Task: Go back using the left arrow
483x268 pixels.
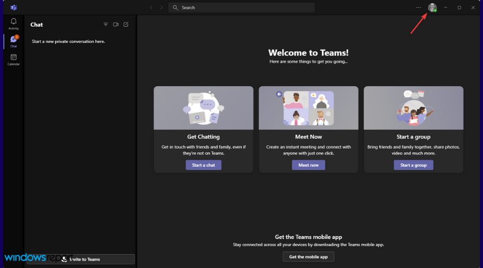Action: pyautogui.click(x=151, y=8)
